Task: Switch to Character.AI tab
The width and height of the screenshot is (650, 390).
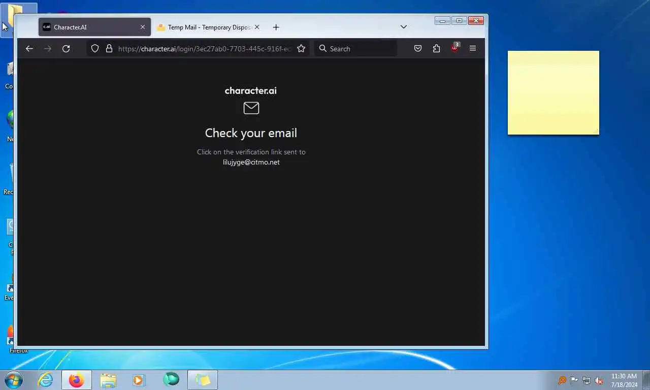Action: [x=94, y=27]
